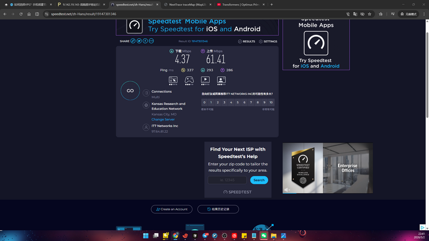Open the Enterprise Offices ad video
This screenshot has height=241, width=429.
(x=328, y=168)
